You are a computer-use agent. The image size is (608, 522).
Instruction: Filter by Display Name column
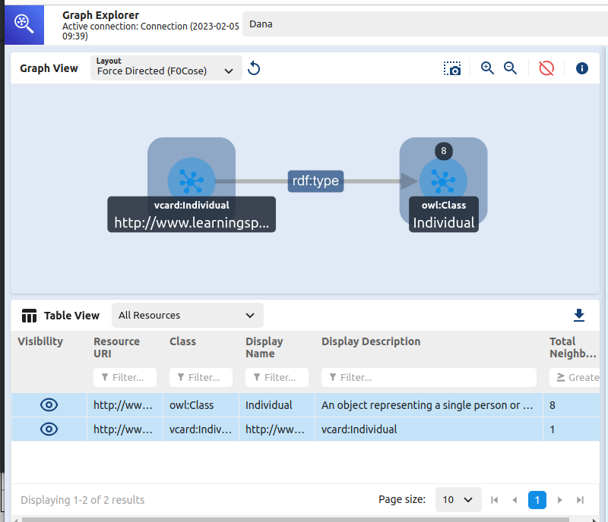click(x=277, y=377)
